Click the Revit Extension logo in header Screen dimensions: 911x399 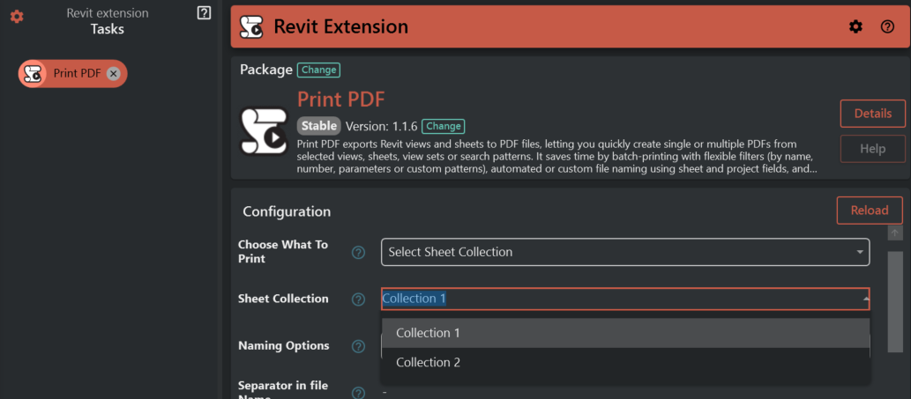252,26
